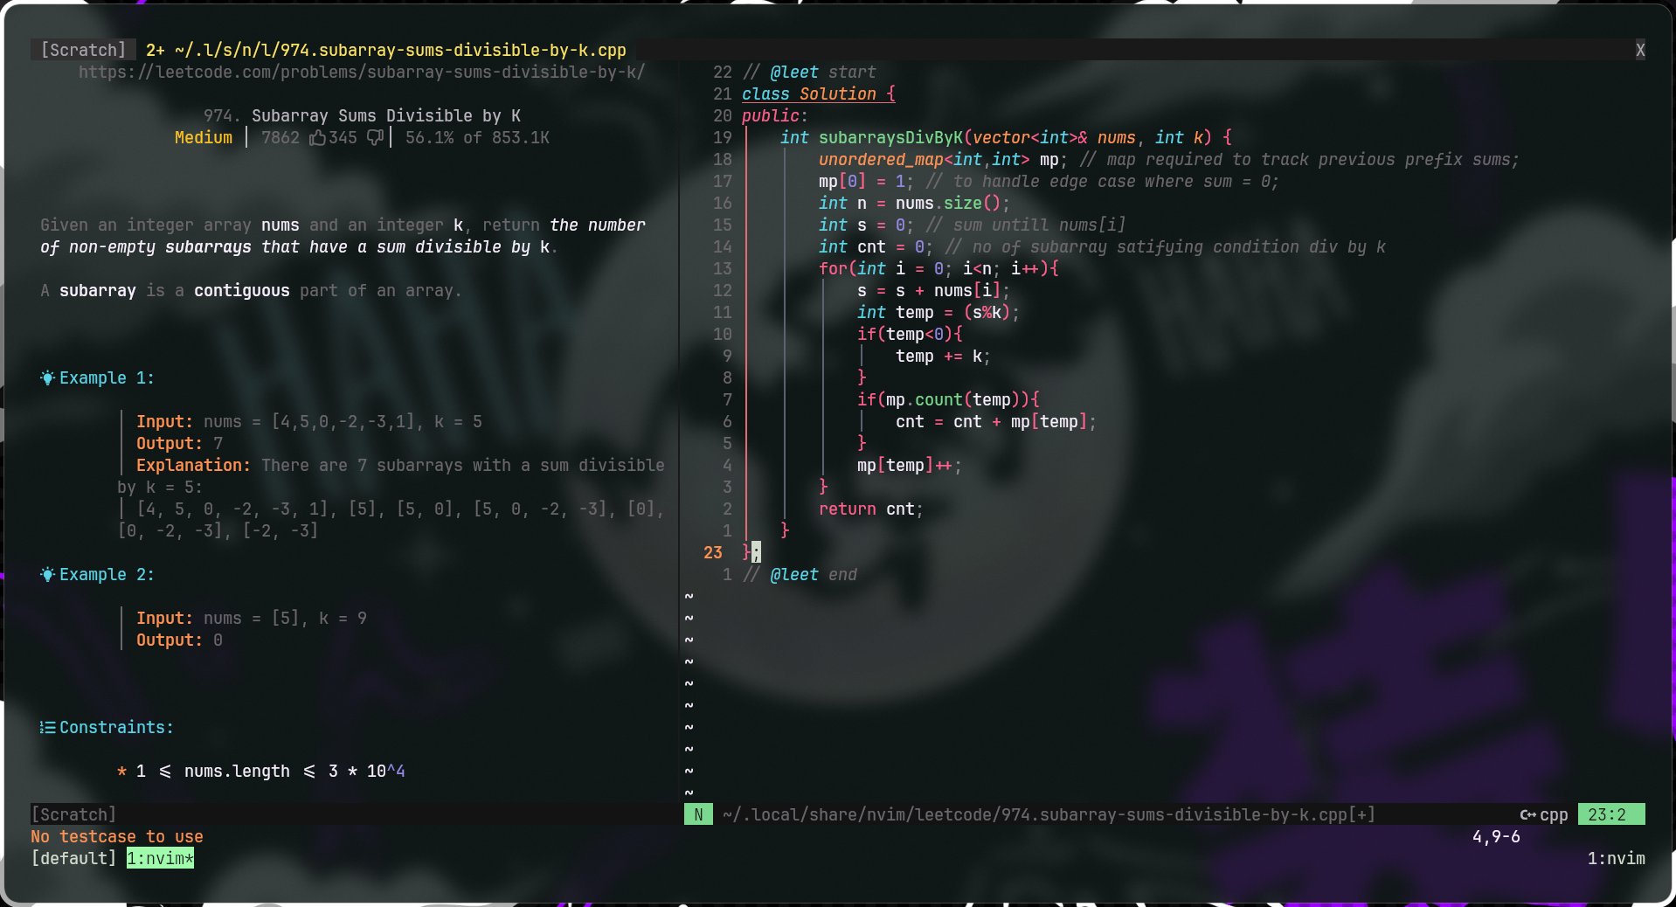Click the file path in the right statusline
The width and height of the screenshot is (1676, 907).
coord(1049,815)
